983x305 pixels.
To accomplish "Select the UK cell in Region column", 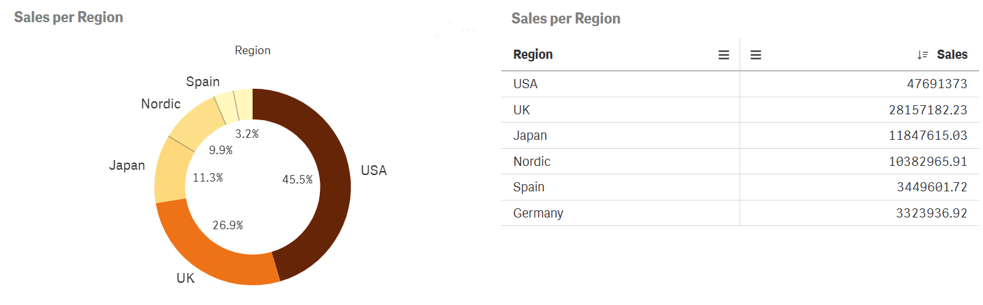I will click(522, 110).
